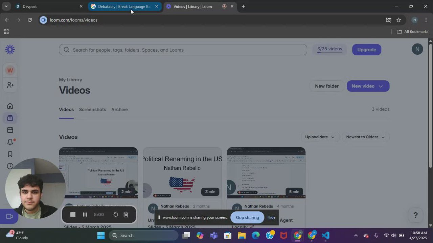
Task: Pause the Loom recording
Action: 85,215
